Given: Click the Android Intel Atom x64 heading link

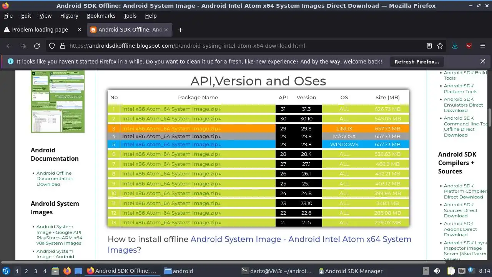Looking at the screenshot, I should pyautogui.click(x=259, y=244).
